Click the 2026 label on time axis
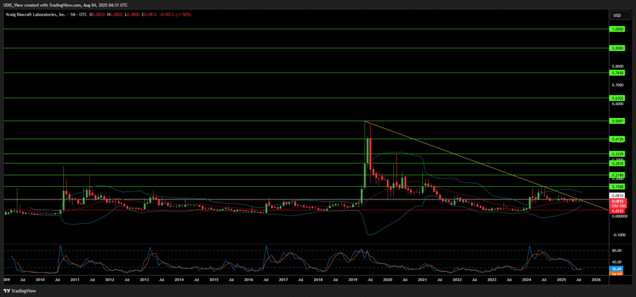Screen dimensions: 636x297 pyautogui.click(x=595, y=281)
